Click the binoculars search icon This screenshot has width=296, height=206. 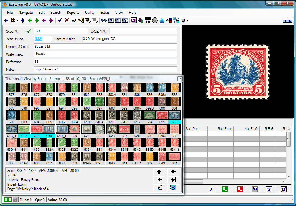click(x=104, y=20)
